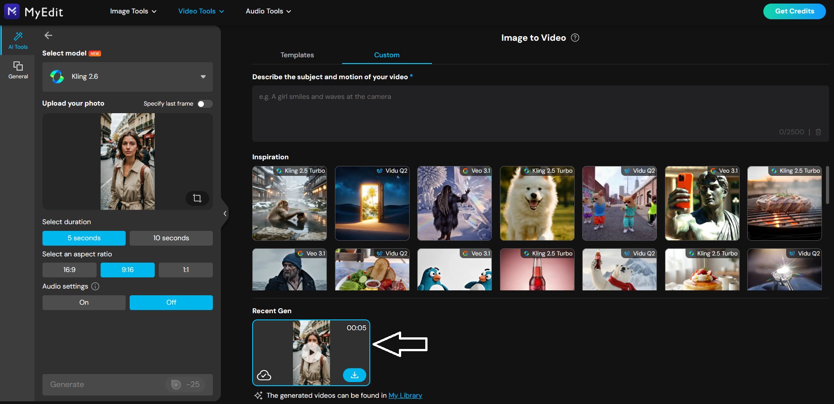Select the red soda bottle inspiration thumbnail

point(537,270)
